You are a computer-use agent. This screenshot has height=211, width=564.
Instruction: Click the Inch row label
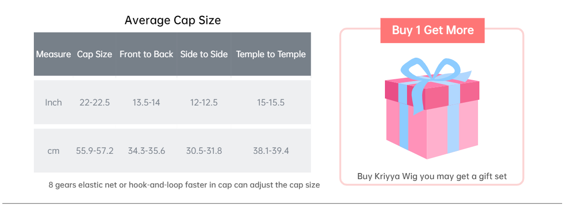(x=54, y=102)
